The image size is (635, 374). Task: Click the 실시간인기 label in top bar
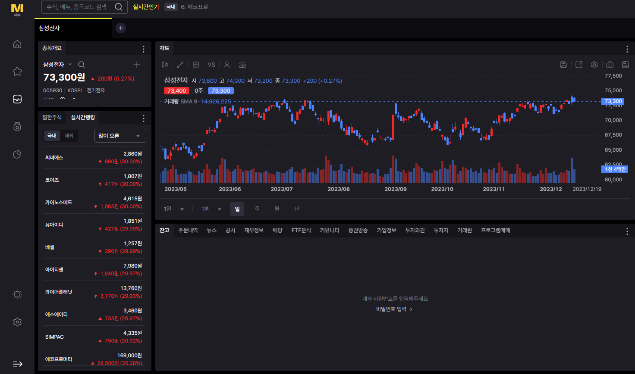tap(146, 7)
